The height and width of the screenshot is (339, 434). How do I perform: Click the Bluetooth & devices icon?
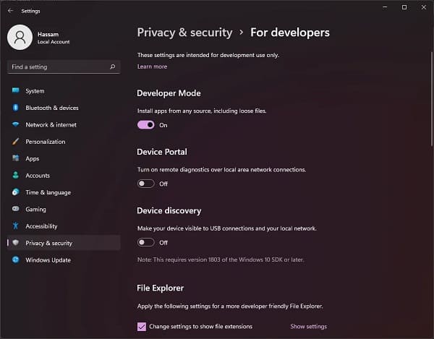click(15, 108)
